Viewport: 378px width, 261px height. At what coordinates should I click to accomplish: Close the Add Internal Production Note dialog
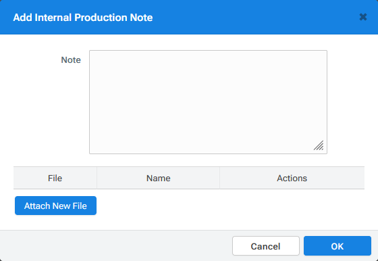tap(363, 17)
